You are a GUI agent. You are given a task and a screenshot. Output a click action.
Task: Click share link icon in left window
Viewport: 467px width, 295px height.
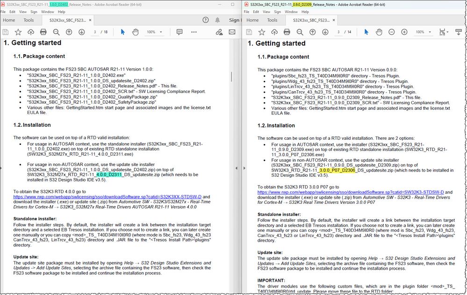[219, 32]
